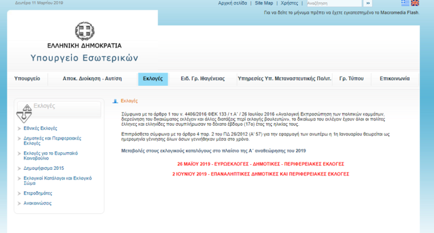Click the Greek coat of arms logo
Viewport: 434px width, 233px height.
(85, 31)
